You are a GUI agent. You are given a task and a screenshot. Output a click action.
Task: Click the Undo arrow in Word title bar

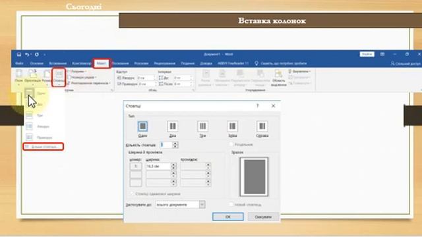click(27, 55)
